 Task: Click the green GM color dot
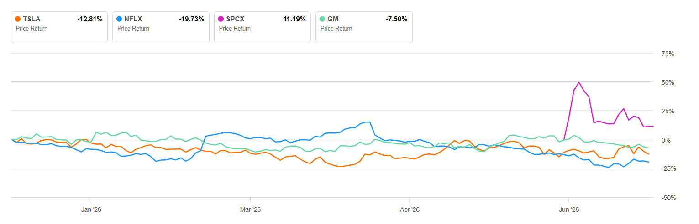pyautogui.click(x=323, y=19)
